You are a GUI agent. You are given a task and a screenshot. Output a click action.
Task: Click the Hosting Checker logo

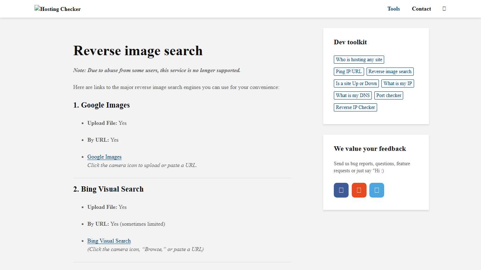point(57,9)
